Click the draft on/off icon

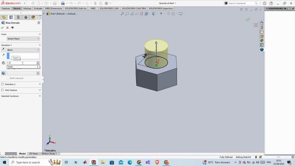3,73
